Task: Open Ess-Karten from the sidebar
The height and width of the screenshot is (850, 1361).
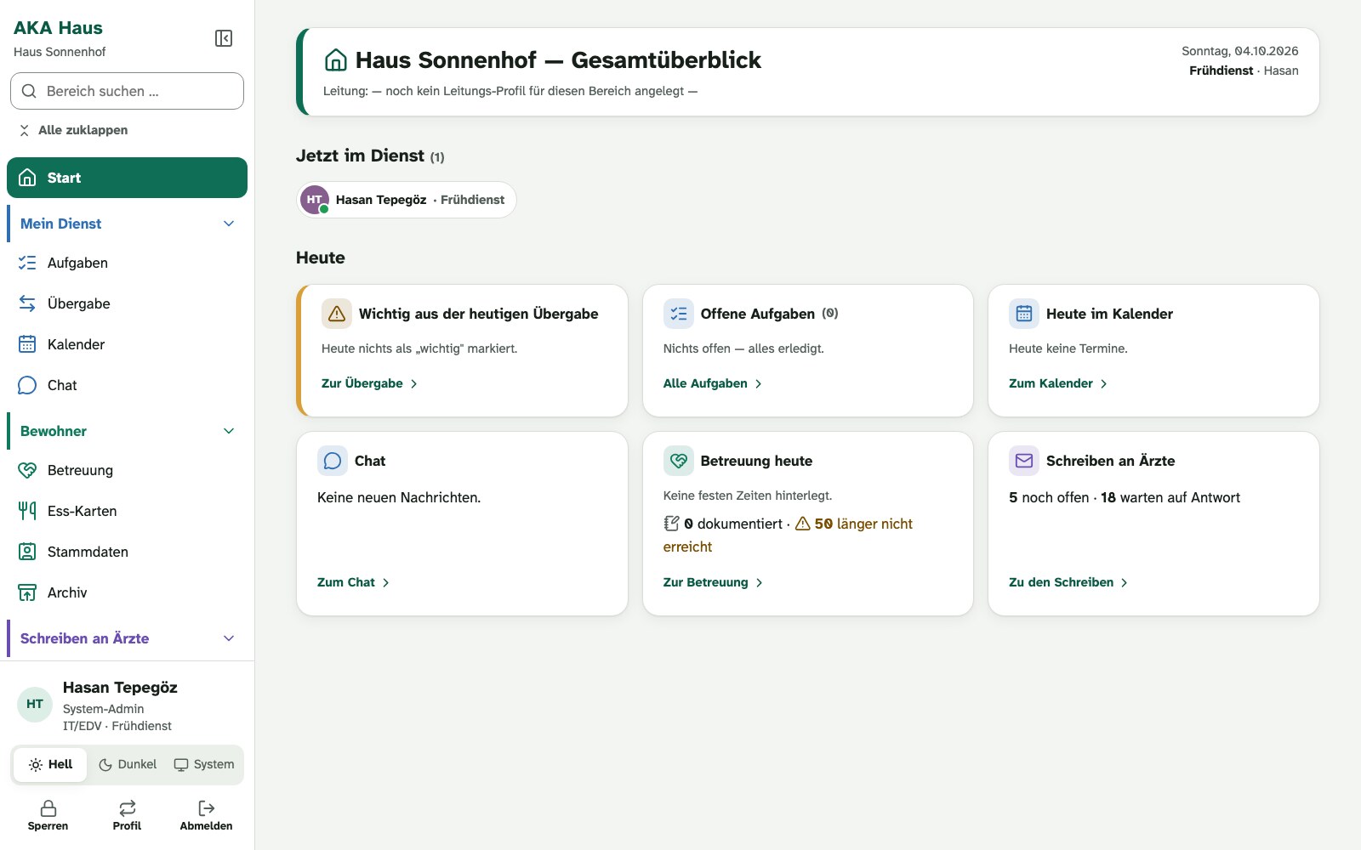Action: (x=127, y=511)
